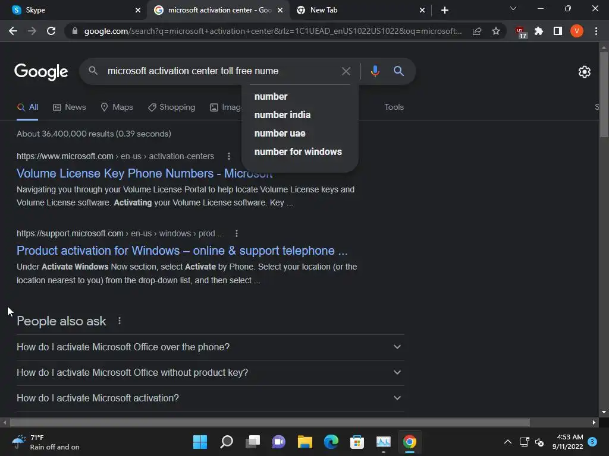Click the browser forward arrow
The height and width of the screenshot is (456, 609).
tap(32, 31)
